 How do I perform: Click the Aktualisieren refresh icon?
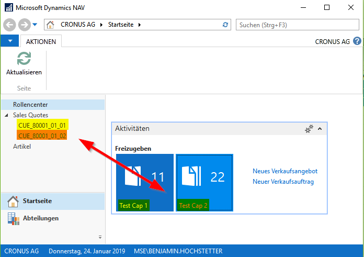point(24,58)
